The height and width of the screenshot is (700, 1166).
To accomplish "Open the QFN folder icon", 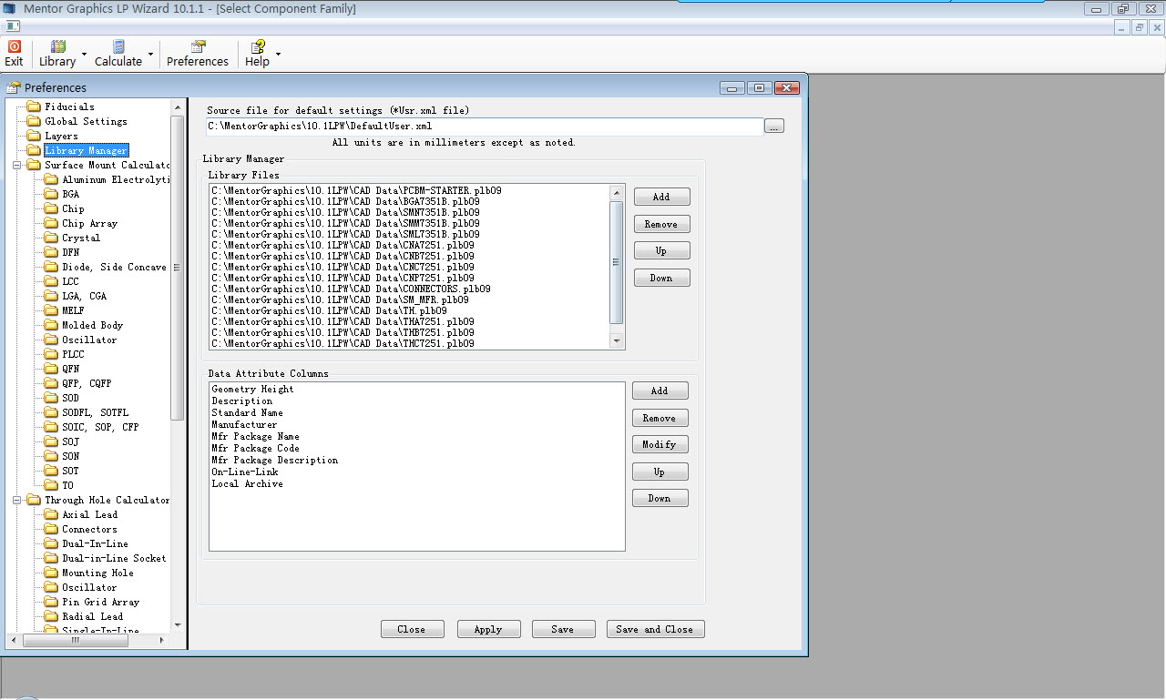I will tap(51, 369).
